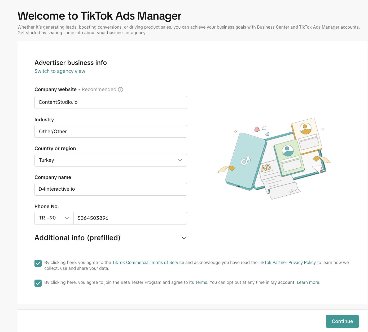Screen dimensions: 368x332
Task: Open TikTok Commercial Terms of Service link
Action: click(148, 262)
